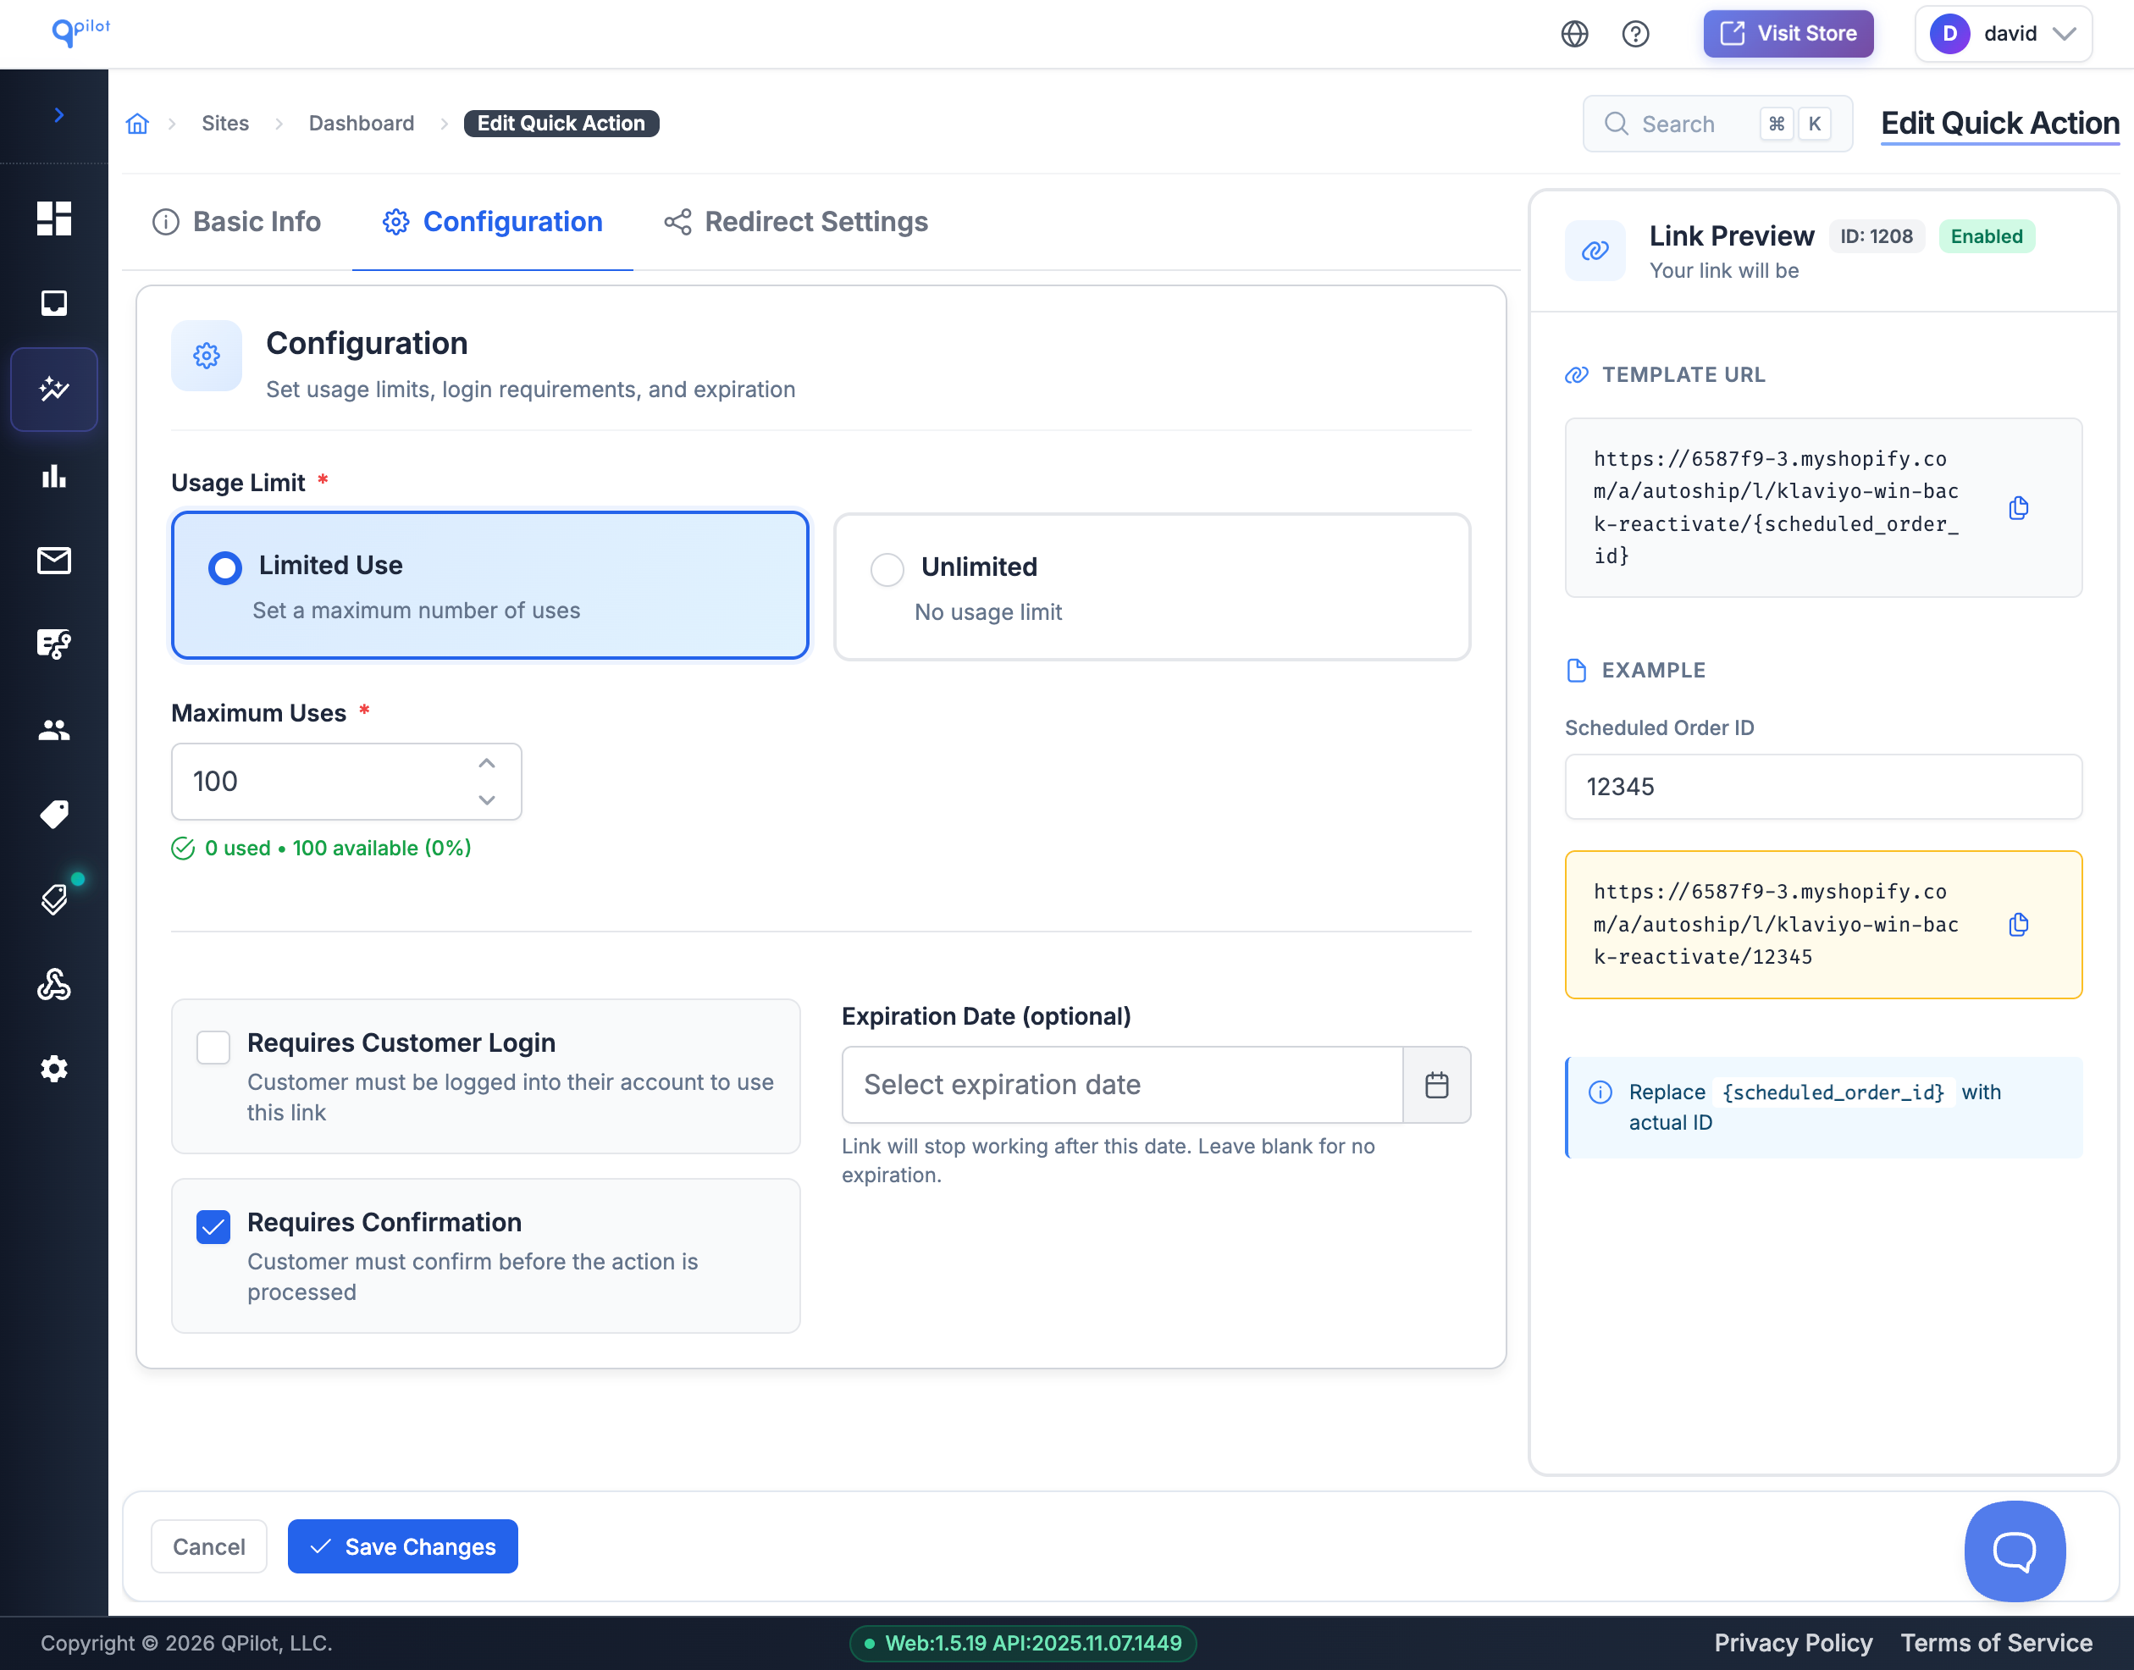The width and height of the screenshot is (2134, 1670).
Task: Select the Unlimited usage radio option
Action: tap(887, 569)
